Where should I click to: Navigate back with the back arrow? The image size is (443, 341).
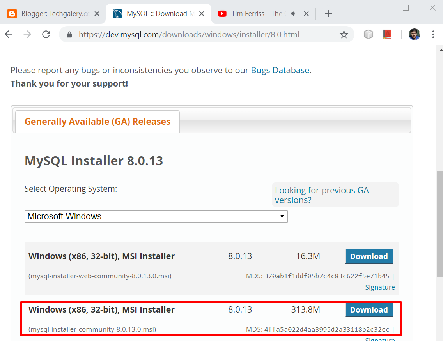(x=9, y=34)
